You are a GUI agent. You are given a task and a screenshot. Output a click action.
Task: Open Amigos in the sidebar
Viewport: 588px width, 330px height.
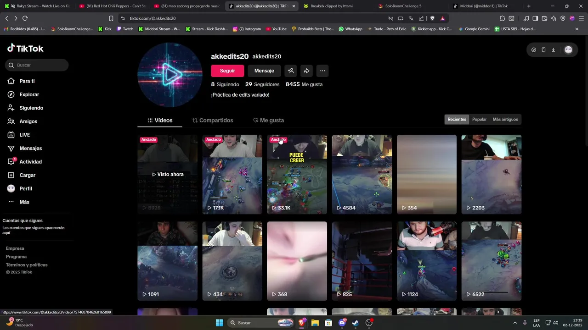click(x=23, y=121)
